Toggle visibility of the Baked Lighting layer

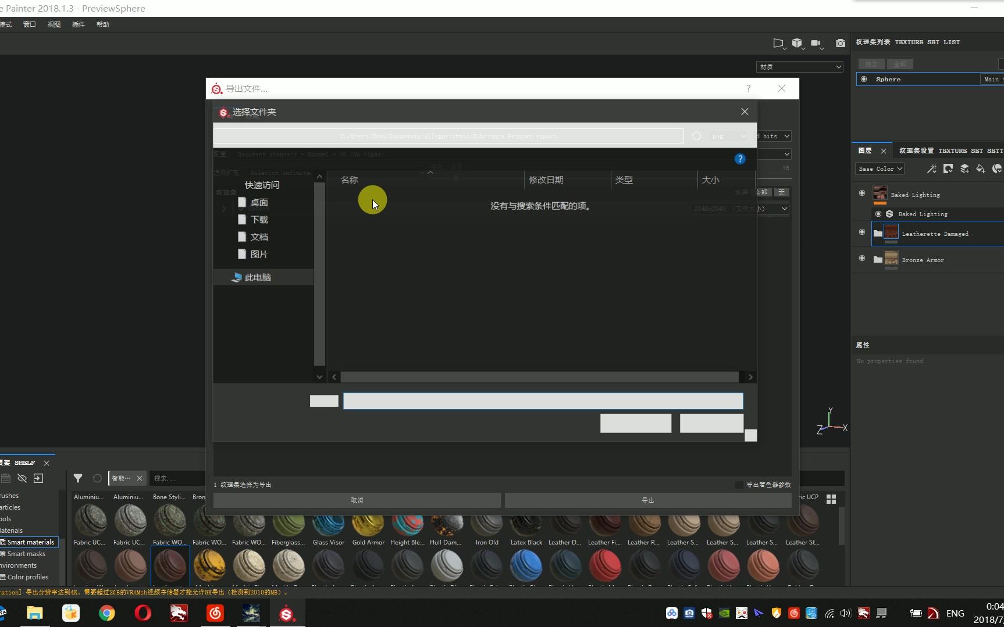(x=862, y=192)
